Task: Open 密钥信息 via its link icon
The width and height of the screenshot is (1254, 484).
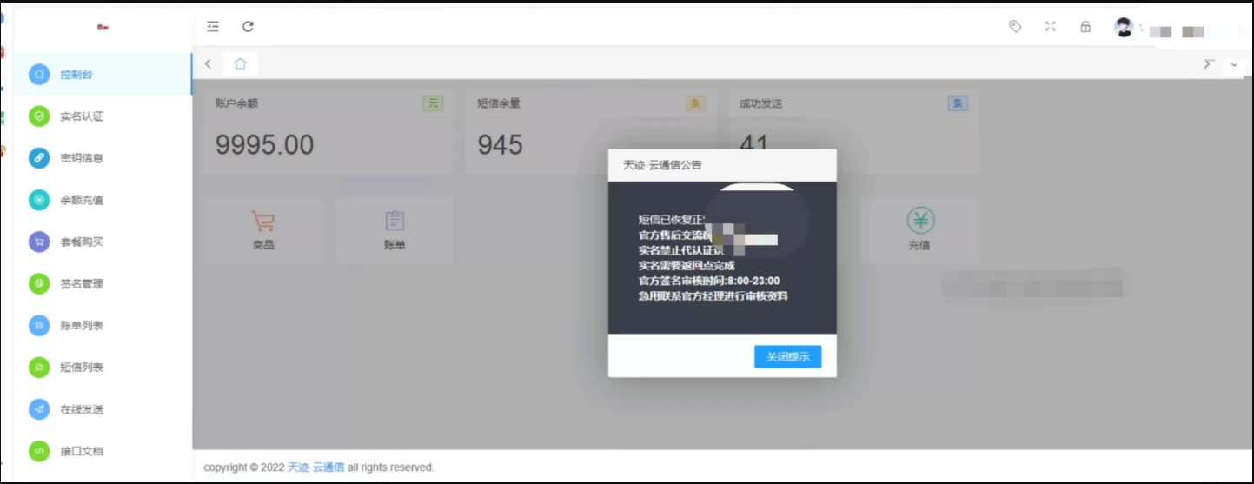Action: [x=39, y=158]
